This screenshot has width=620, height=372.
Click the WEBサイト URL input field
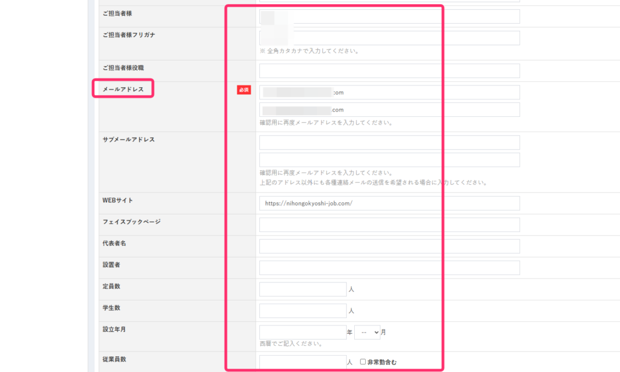[389, 204]
